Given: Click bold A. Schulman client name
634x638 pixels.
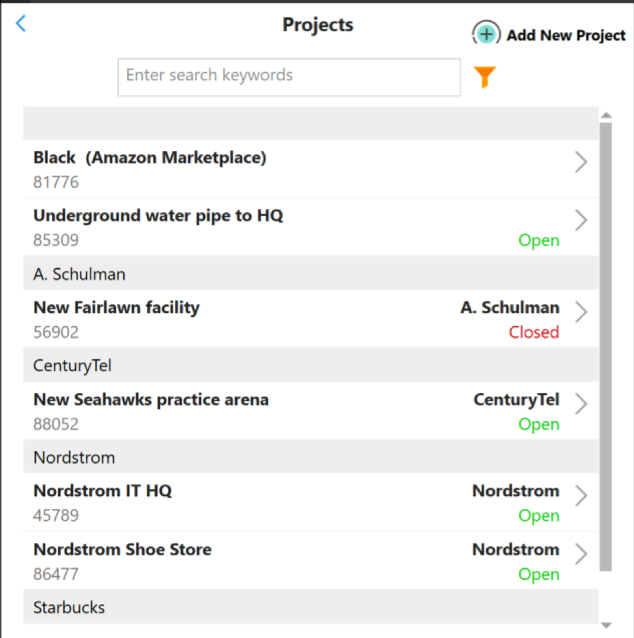Looking at the screenshot, I should [x=510, y=307].
